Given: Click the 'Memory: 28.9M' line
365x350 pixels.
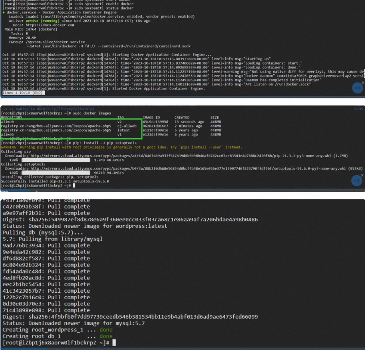Looking at the screenshot, I should point(22,38).
